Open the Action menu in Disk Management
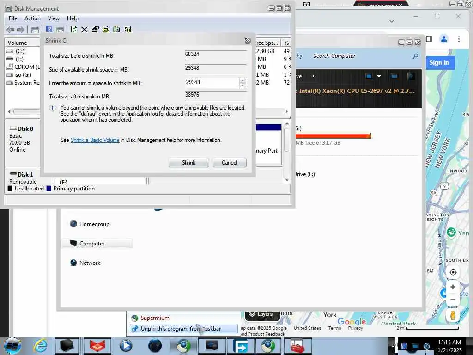This screenshot has height=355, width=473. [x=32, y=18]
